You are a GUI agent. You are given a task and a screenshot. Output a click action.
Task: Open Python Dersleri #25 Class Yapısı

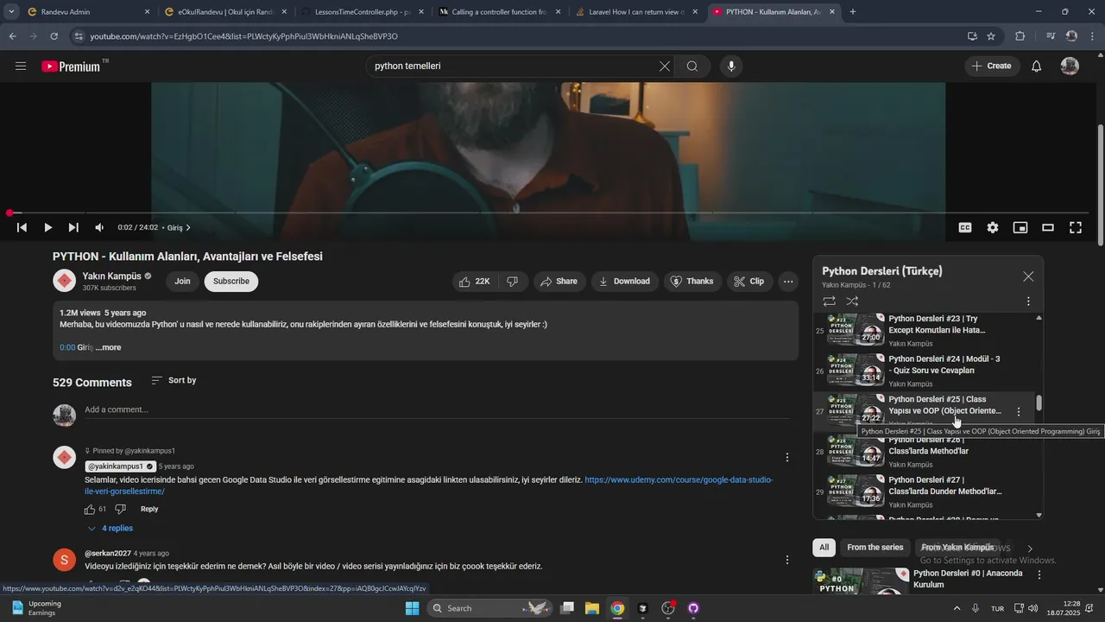924,411
